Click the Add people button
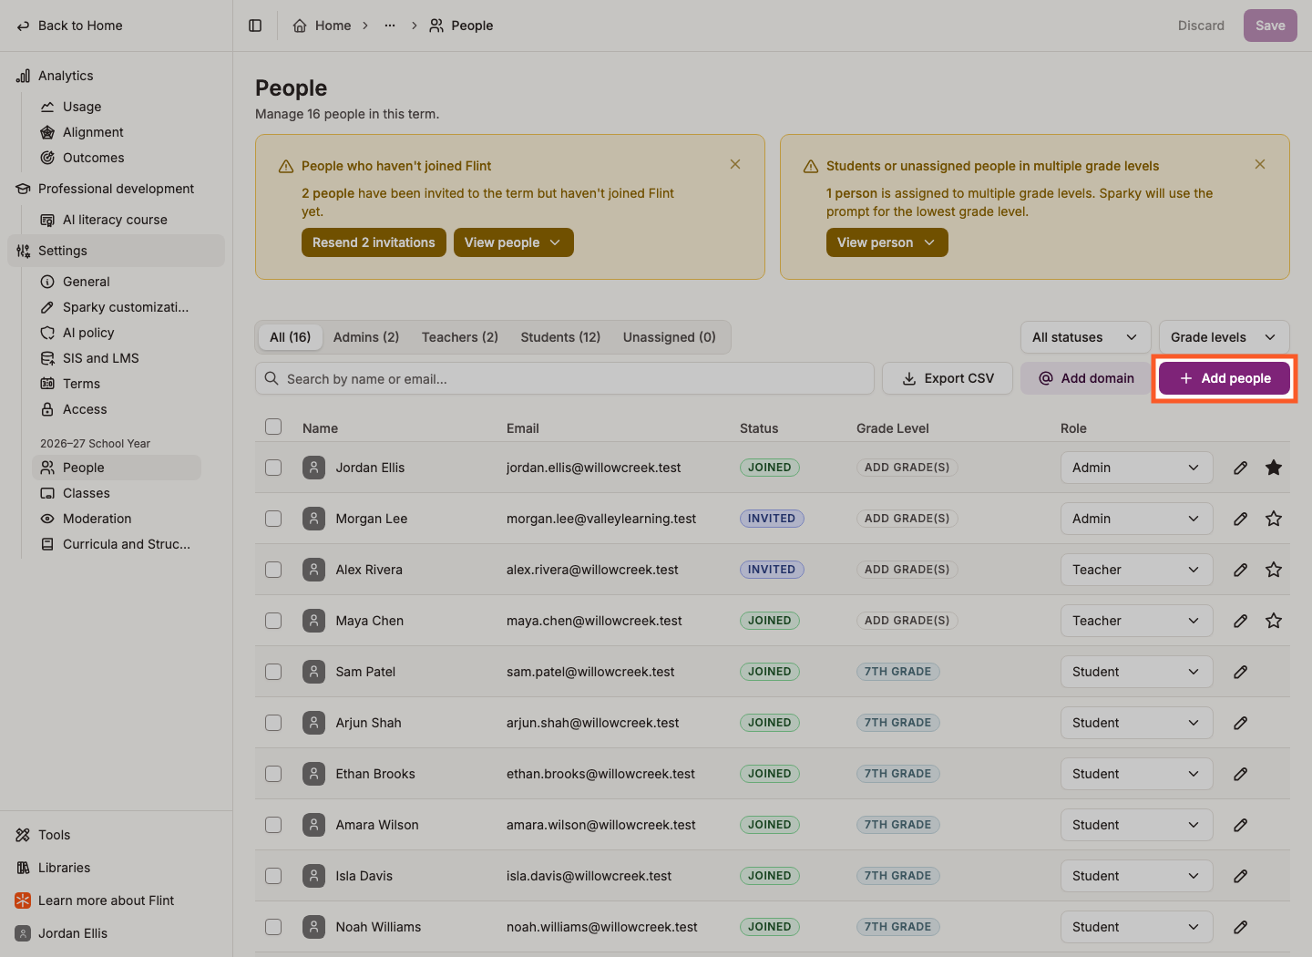This screenshot has width=1312, height=957. 1225,378
